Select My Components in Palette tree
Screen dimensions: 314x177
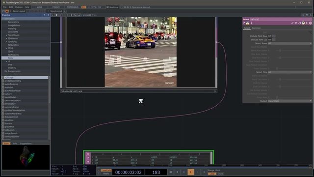(x=12, y=71)
